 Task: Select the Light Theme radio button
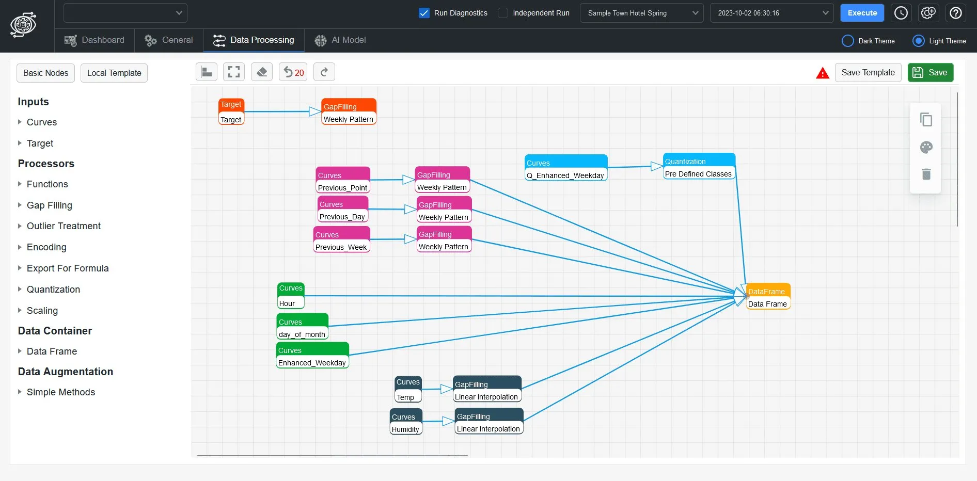(x=918, y=41)
